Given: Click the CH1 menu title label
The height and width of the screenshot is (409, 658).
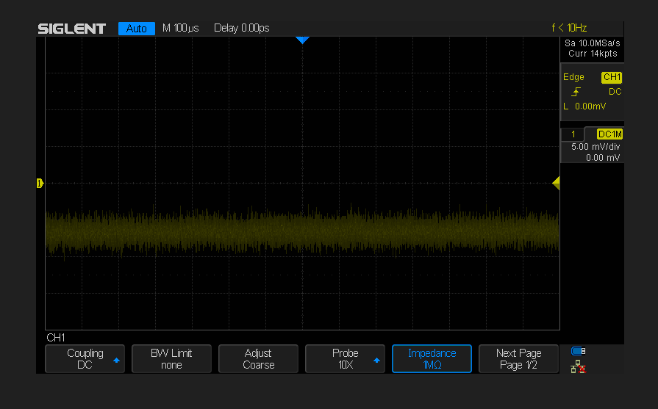Looking at the screenshot, I should coord(56,338).
